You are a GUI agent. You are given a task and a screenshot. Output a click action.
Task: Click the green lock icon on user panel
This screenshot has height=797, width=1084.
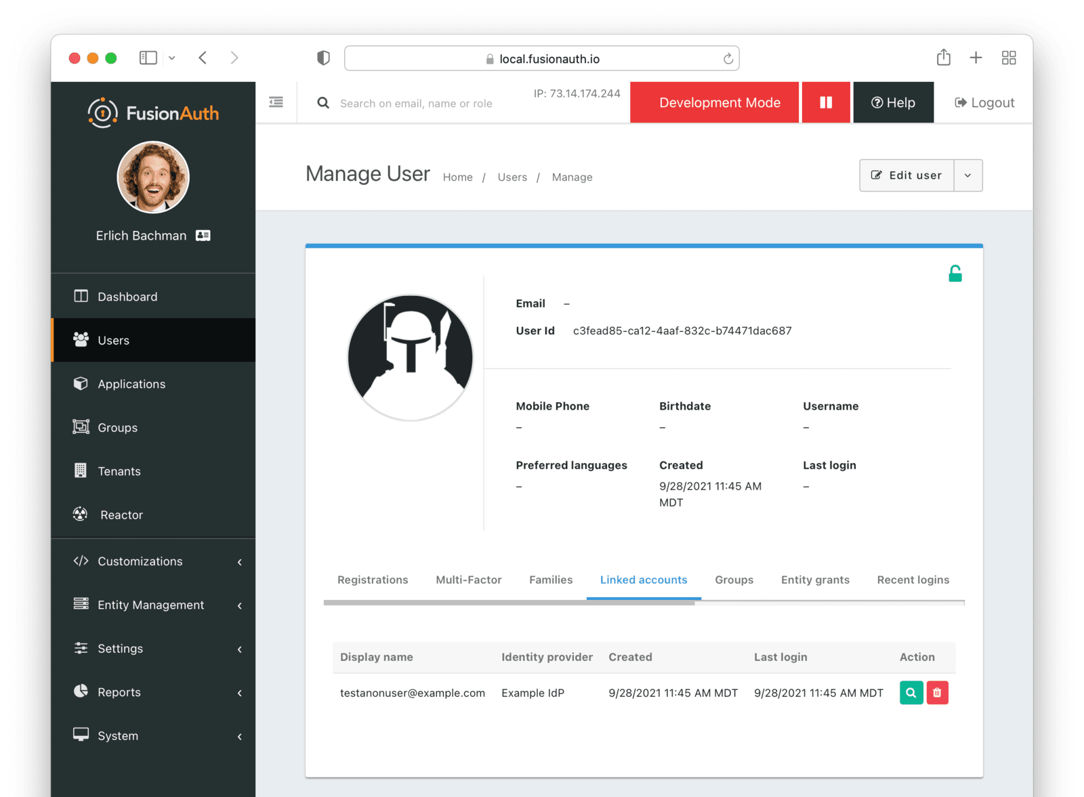[x=955, y=273]
